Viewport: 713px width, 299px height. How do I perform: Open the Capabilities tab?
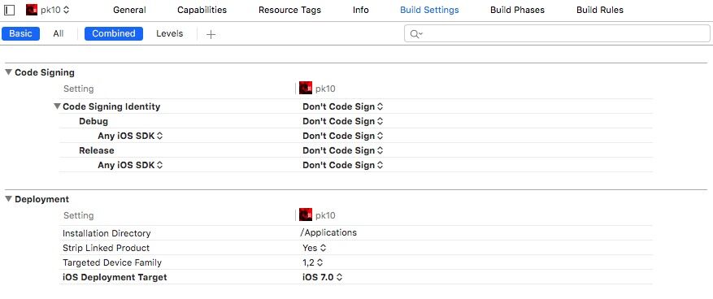[x=202, y=10]
